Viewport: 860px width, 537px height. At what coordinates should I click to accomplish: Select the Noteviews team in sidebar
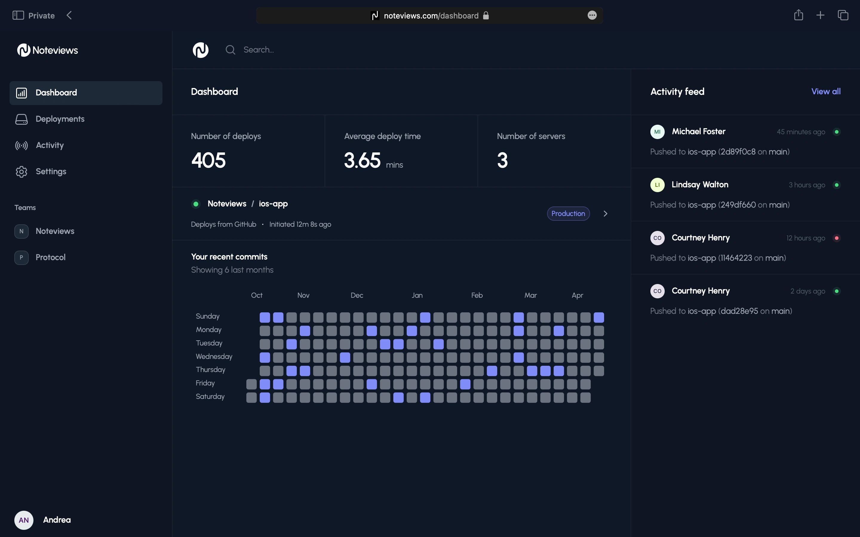pyautogui.click(x=55, y=231)
